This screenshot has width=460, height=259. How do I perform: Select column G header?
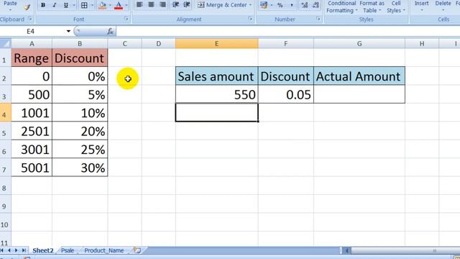point(359,44)
